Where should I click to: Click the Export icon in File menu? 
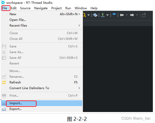pos(4,109)
